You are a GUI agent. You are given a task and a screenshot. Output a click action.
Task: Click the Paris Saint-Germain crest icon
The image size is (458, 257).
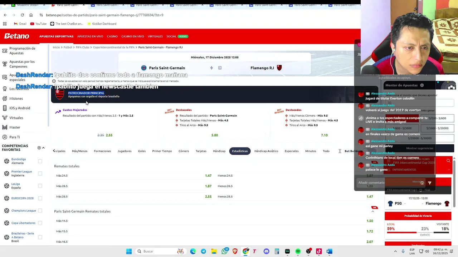[144, 68]
